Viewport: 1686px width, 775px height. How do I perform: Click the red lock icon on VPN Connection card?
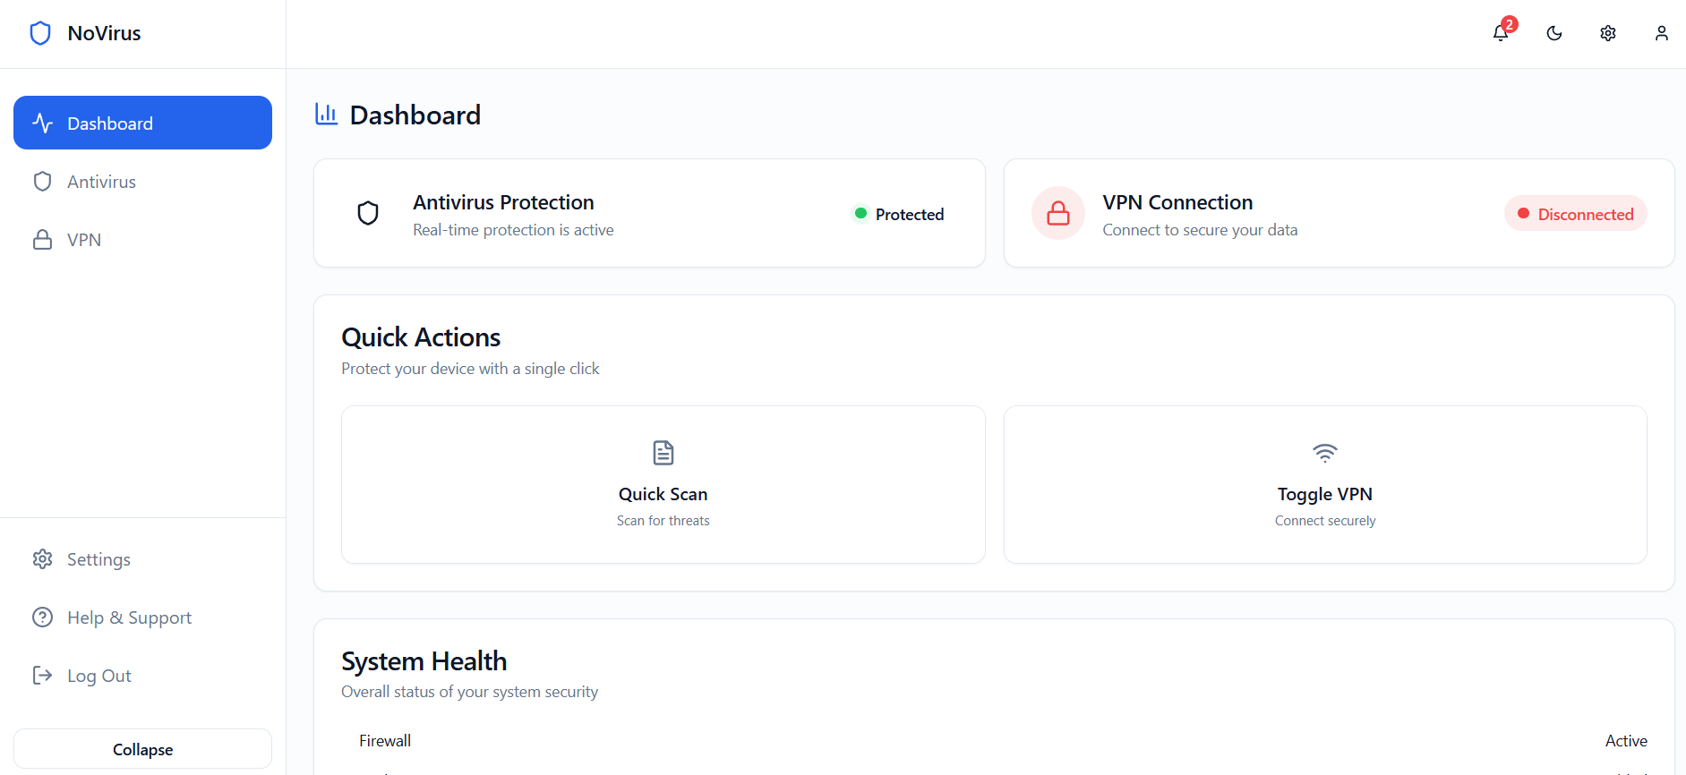tap(1057, 213)
